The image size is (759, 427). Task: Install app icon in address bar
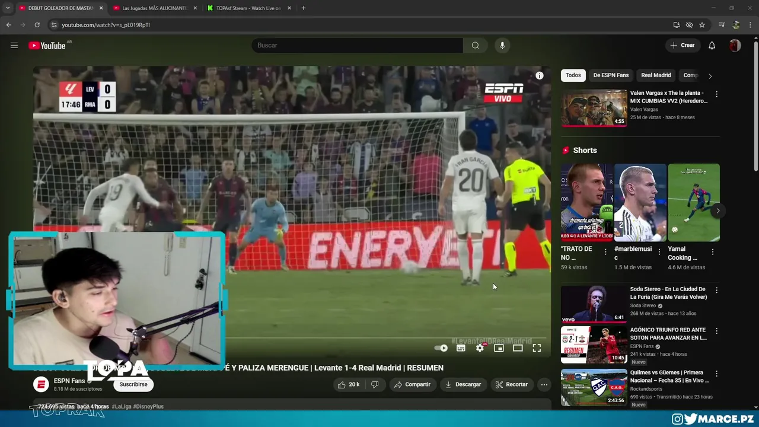click(677, 25)
